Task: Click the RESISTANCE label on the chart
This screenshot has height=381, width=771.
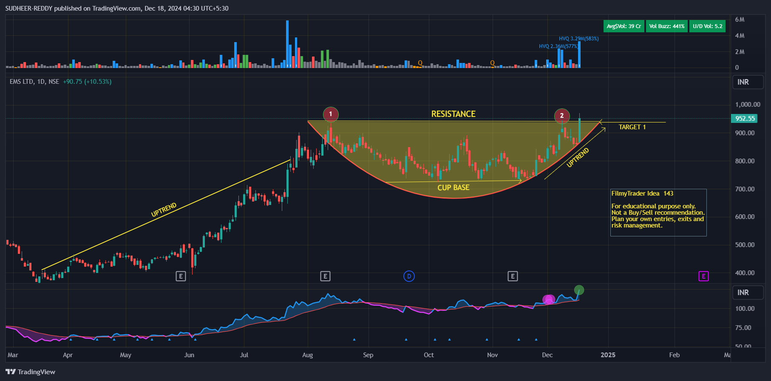Action: tap(454, 114)
